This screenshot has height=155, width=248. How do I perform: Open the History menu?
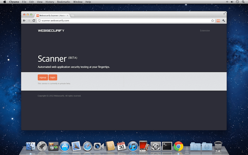50,2
